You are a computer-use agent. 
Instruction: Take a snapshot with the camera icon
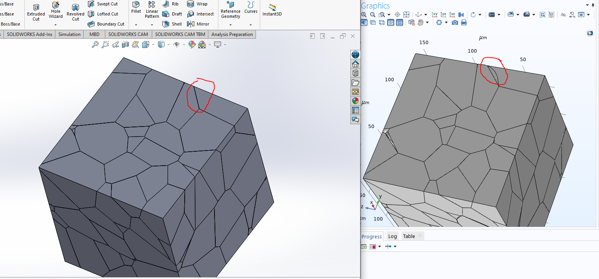455,23
